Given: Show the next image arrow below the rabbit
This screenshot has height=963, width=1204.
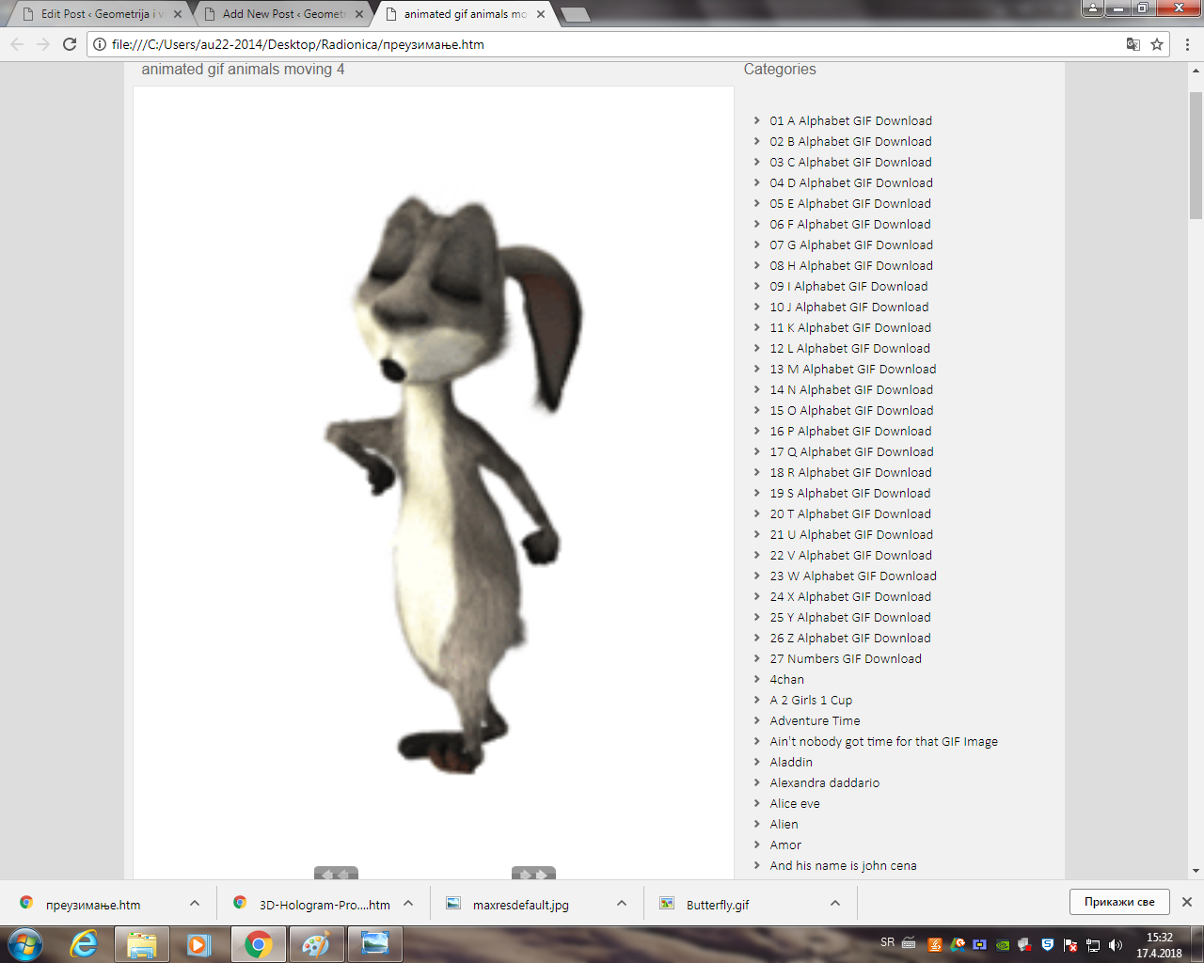Looking at the screenshot, I should (533, 874).
